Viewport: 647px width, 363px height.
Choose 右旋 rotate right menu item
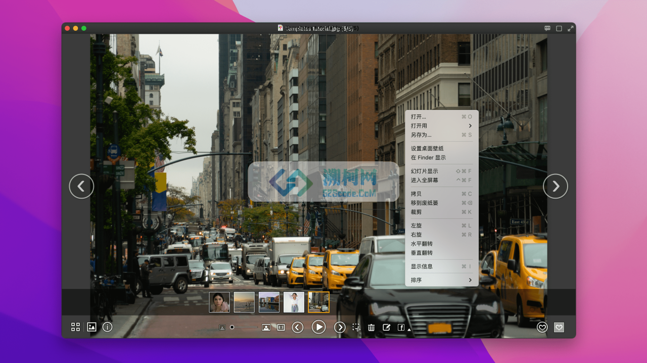point(442,234)
